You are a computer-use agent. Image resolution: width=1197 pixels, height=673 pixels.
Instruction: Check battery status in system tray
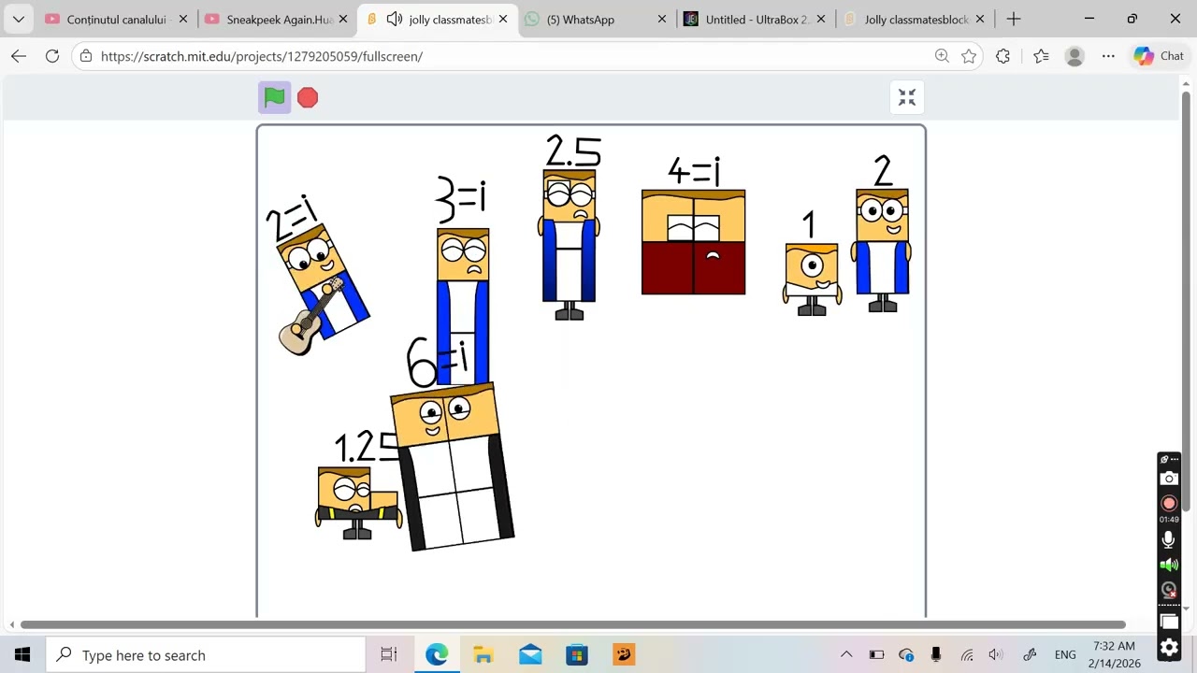(876, 655)
